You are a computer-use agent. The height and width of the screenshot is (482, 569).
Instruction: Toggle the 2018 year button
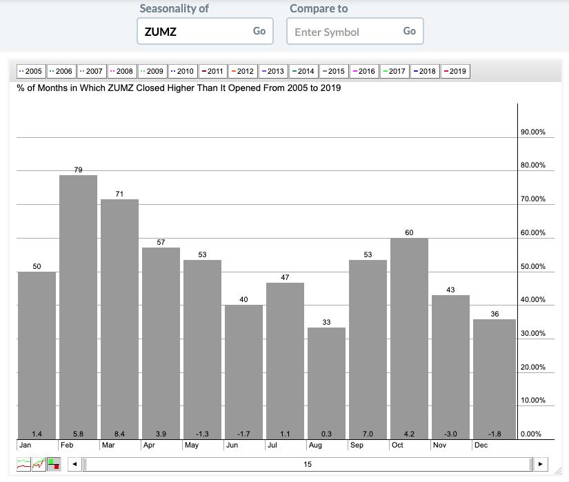coord(425,71)
